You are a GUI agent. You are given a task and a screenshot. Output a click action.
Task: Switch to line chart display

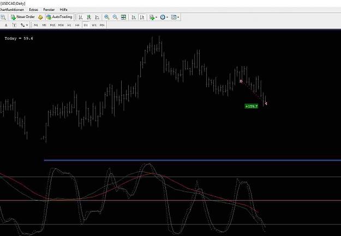[97, 17]
